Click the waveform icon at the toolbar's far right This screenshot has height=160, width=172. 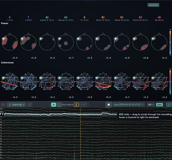coord(169,105)
